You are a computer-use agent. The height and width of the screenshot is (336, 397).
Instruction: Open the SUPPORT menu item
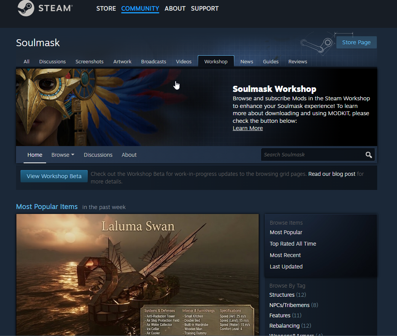coord(205,8)
